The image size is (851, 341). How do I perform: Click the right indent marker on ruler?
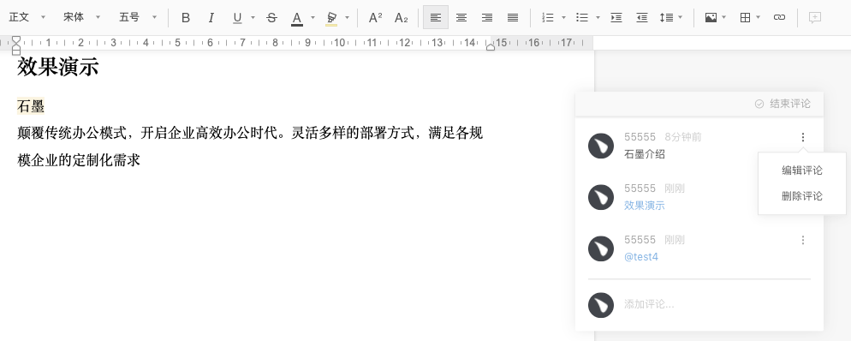coord(490,47)
